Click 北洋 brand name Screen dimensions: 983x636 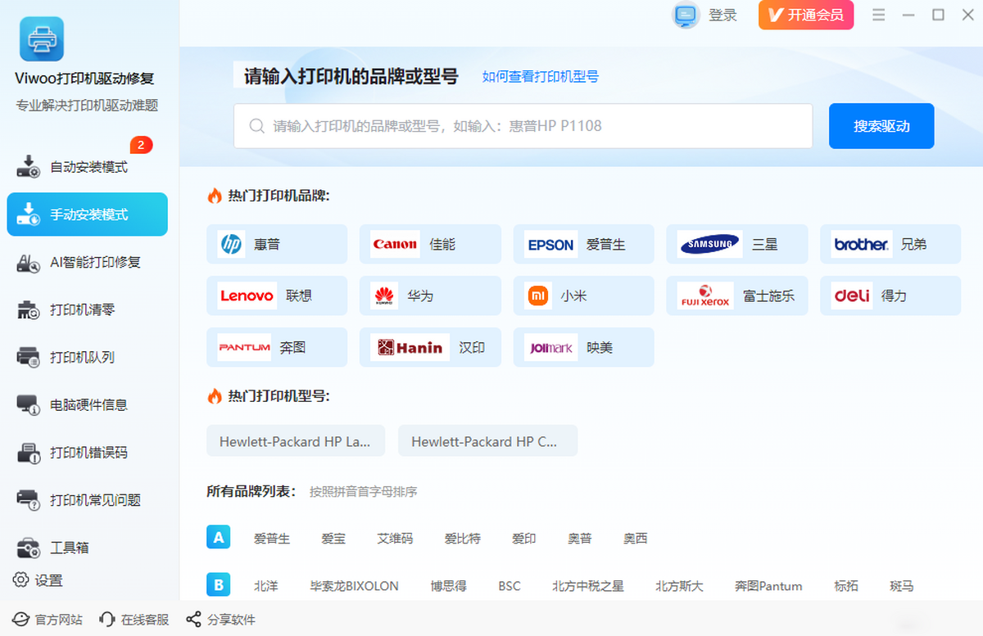pos(266,586)
